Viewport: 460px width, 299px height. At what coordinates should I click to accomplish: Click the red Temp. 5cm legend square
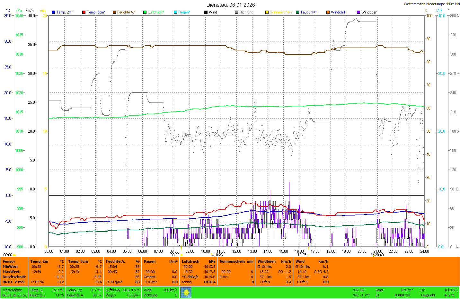[x=84, y=12]
